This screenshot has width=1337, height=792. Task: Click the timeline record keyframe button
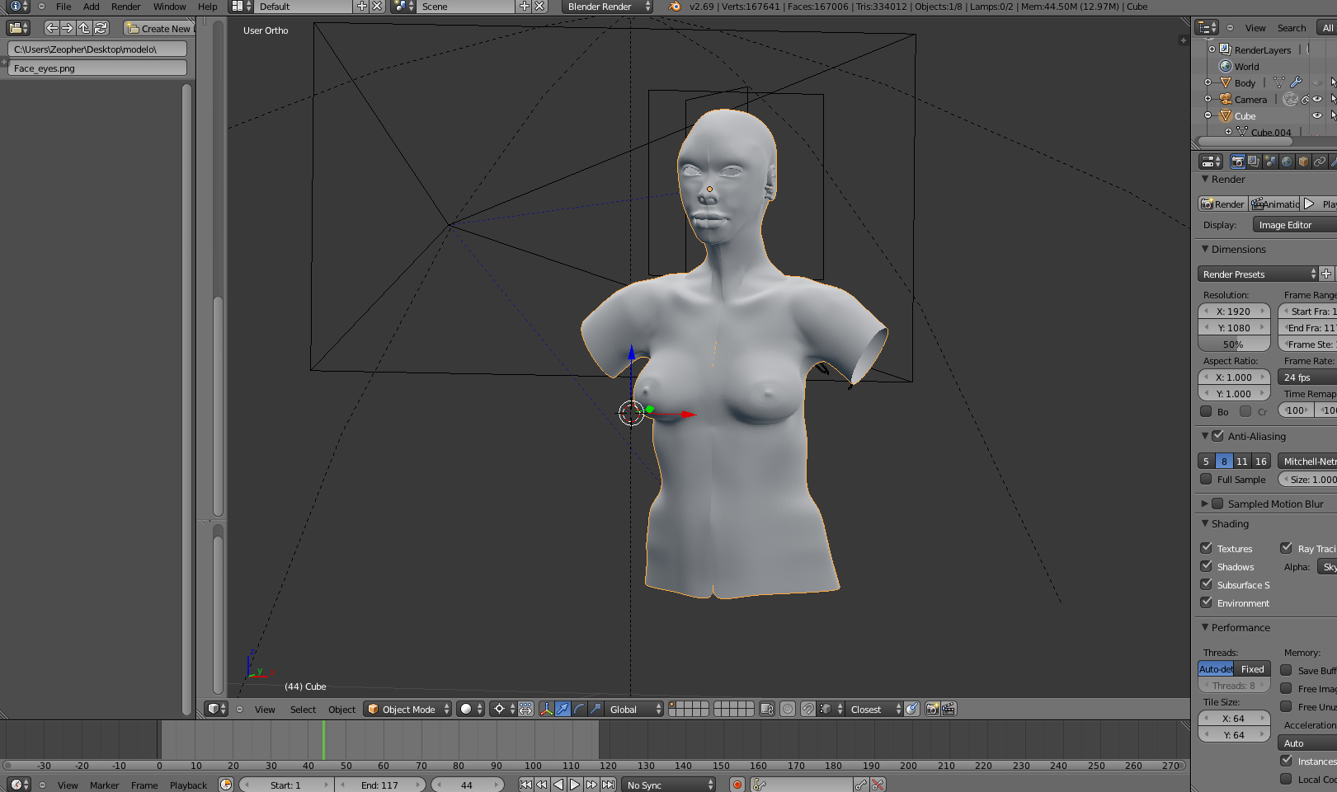click(737, 785)
